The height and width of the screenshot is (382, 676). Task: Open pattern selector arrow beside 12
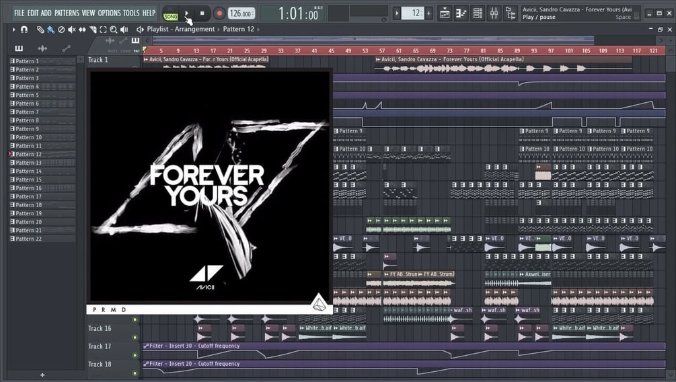[397, 13]
